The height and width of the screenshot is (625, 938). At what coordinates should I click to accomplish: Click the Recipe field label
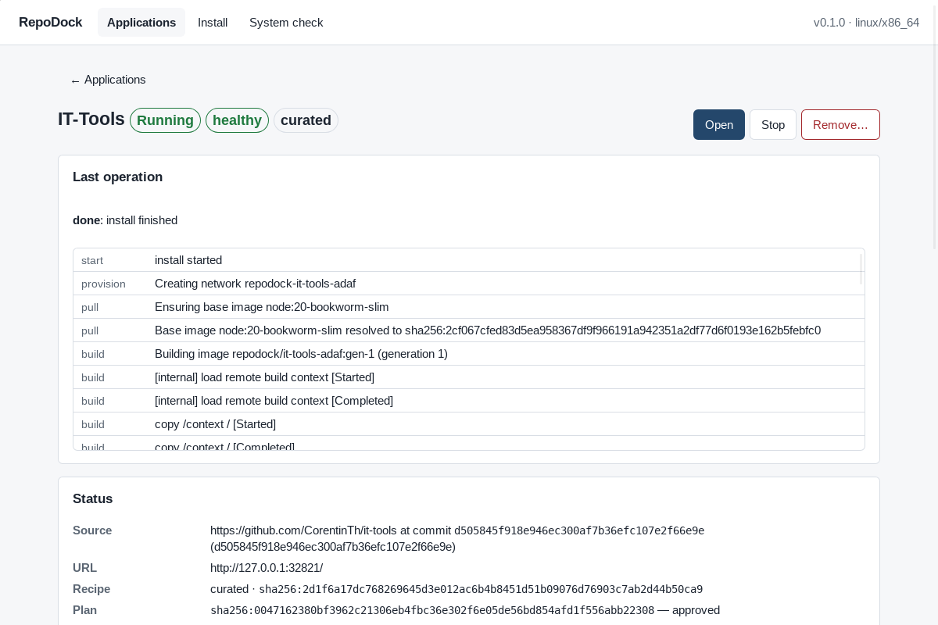click(x=91, y=589)
